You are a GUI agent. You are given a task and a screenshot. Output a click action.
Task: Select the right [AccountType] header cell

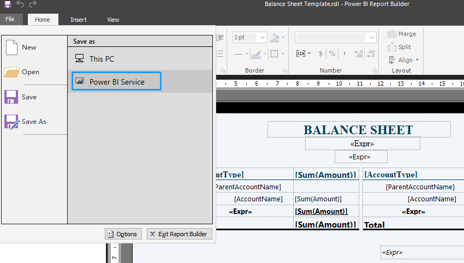click(x=413, y=174)
